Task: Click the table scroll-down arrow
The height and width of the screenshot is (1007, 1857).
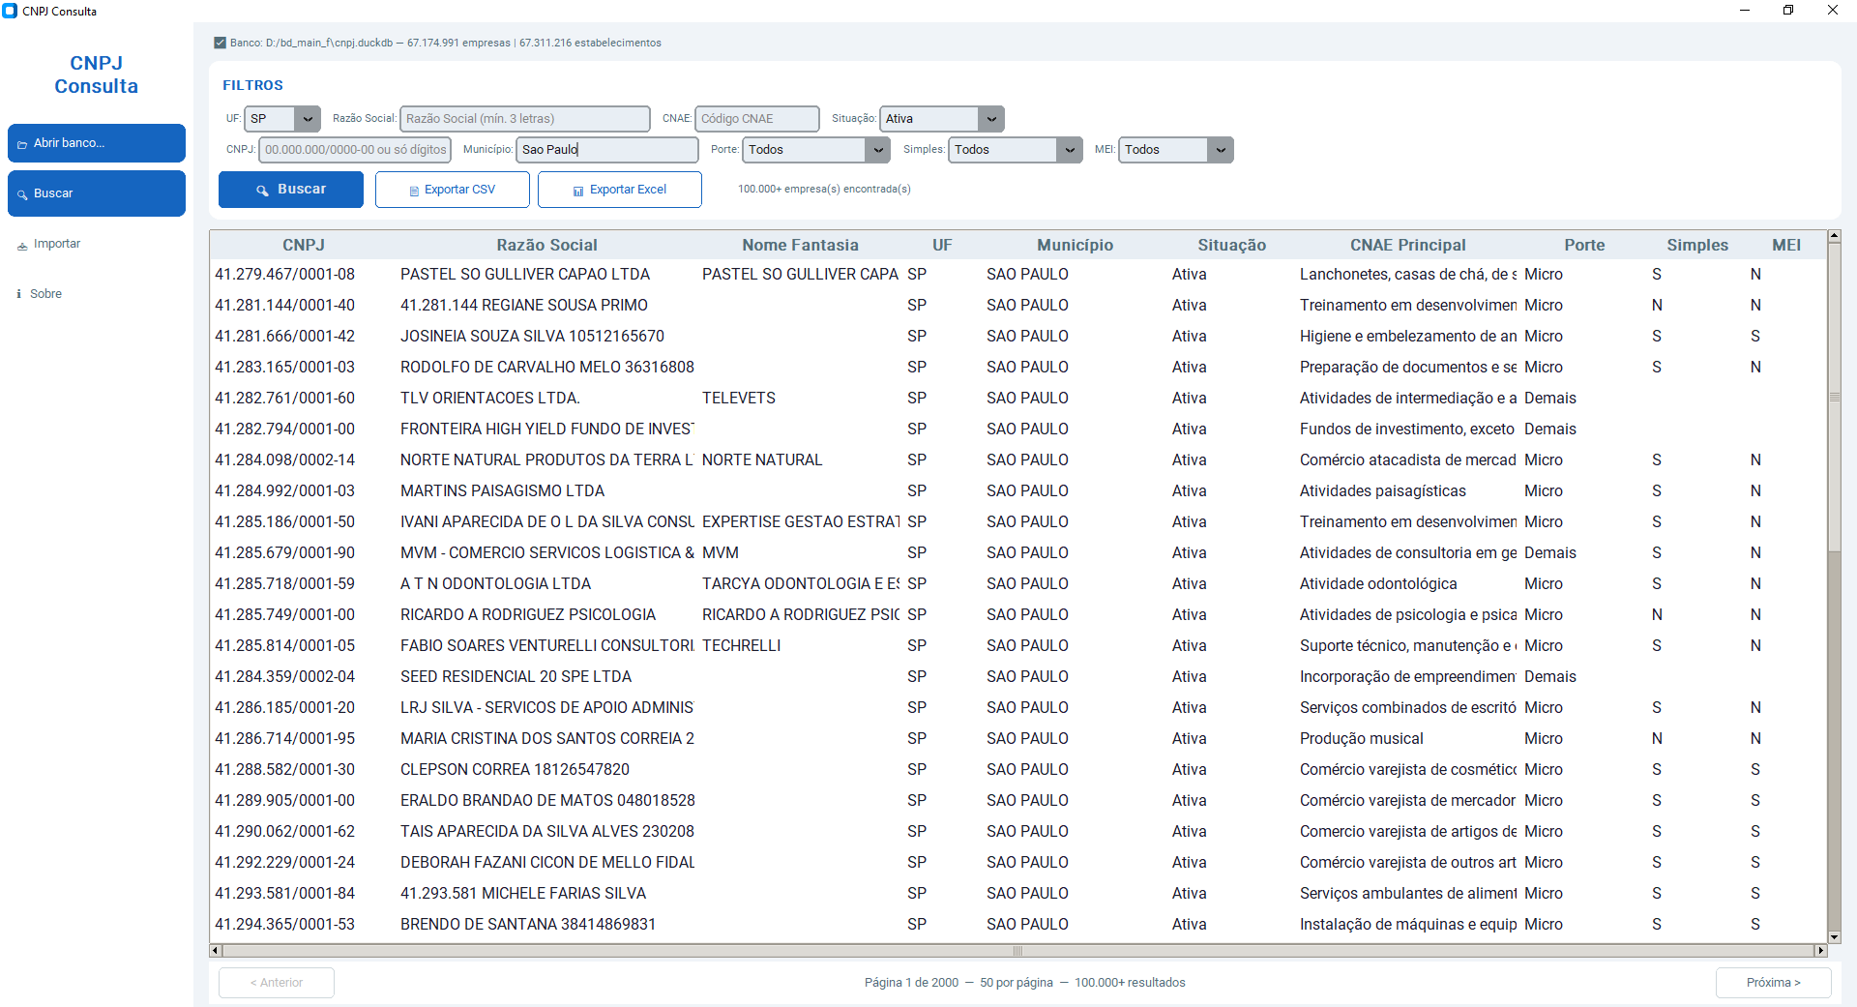Action: tap(1834, 937)
